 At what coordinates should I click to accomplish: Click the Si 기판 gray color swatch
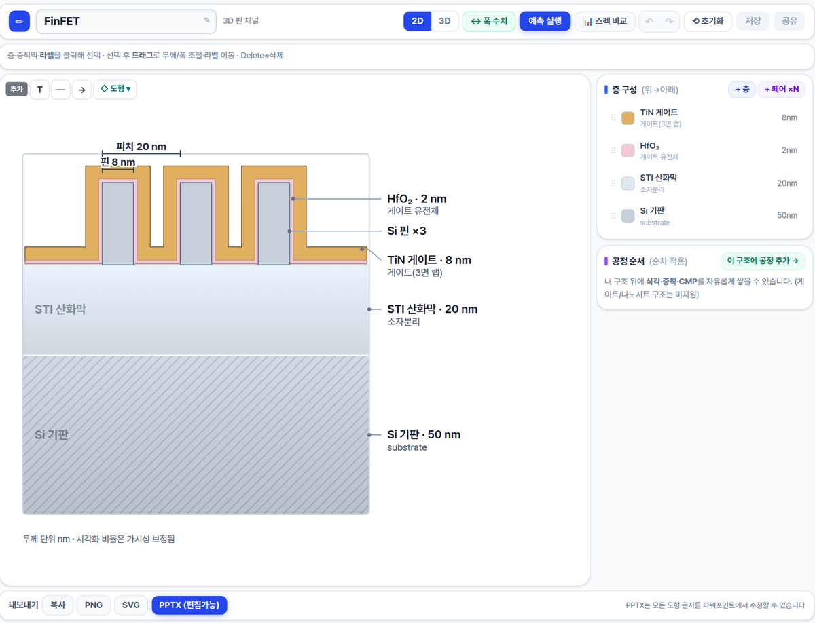[x=628, y=216]
